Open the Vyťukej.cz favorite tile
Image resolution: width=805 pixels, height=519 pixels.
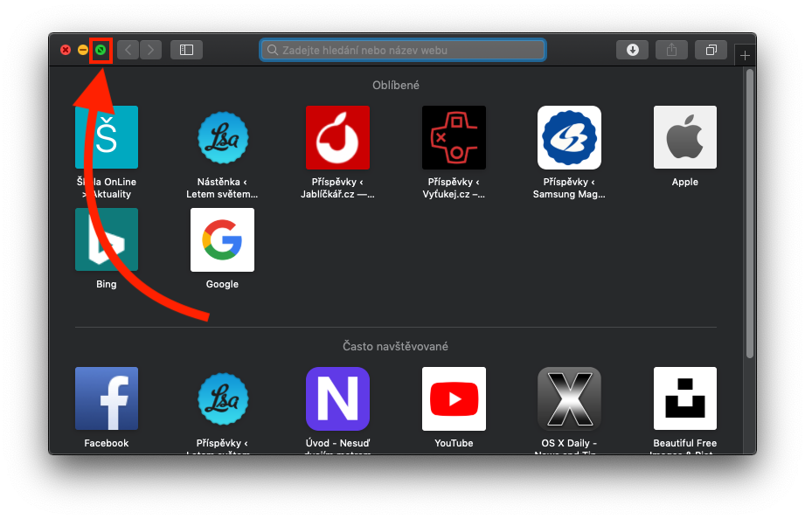454,137
